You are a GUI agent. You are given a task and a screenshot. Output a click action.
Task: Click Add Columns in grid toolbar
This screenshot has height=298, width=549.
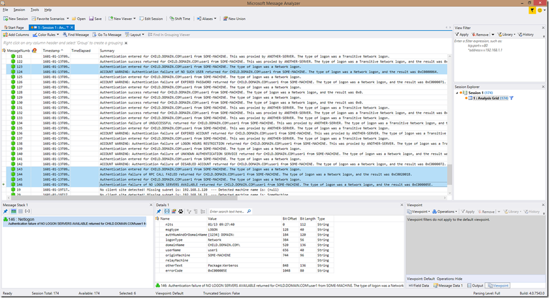[x=16, y=35]
